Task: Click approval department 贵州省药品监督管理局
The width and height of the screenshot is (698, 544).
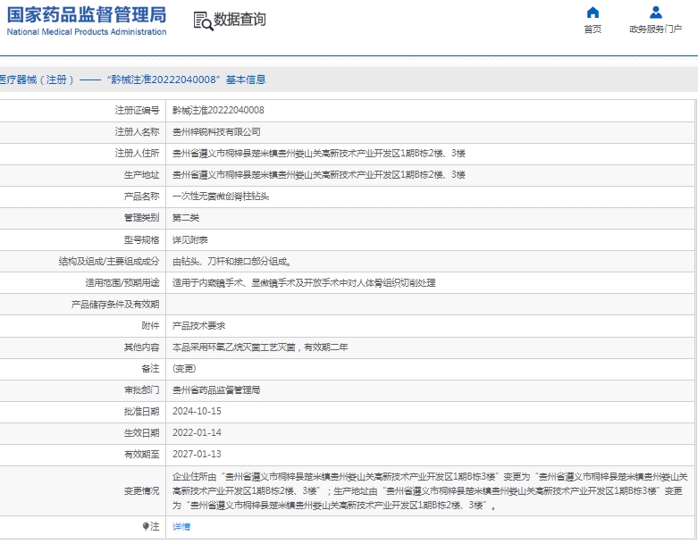Action: point(216,390)
